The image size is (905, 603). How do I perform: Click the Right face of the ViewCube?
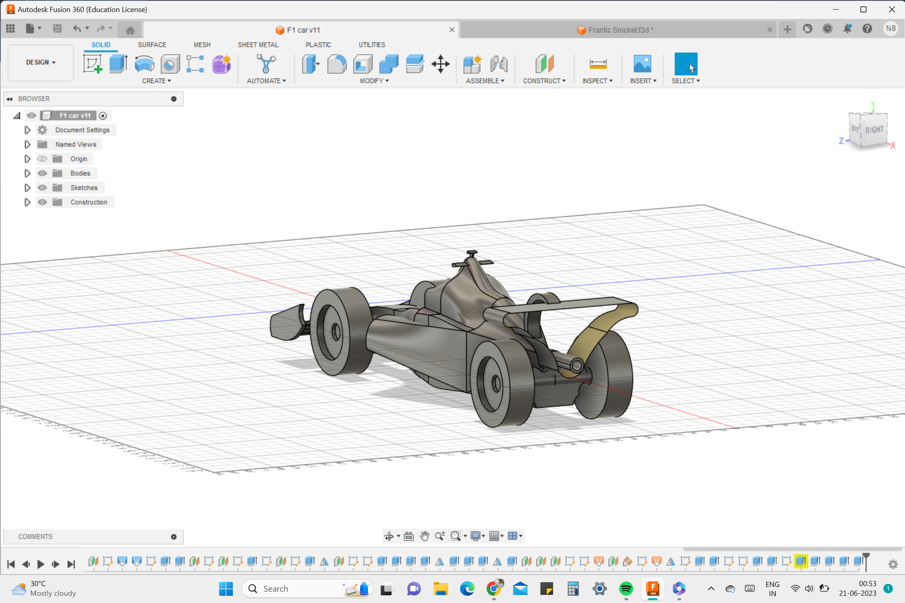[x=875, y=130]
